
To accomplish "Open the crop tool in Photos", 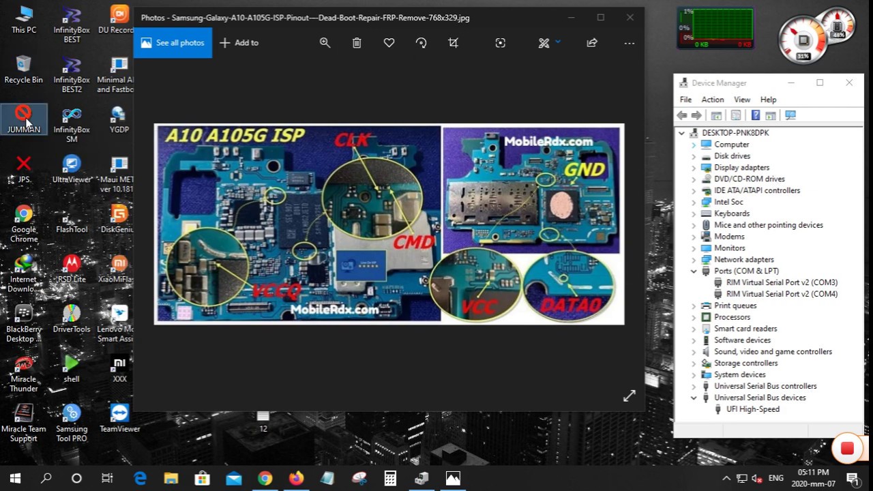I will tap(453, 43).
